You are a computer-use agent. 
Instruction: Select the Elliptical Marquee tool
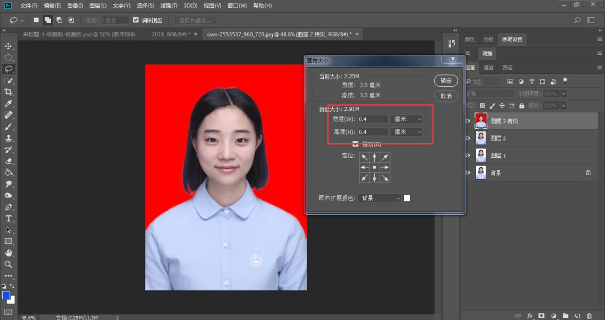pos(8,58)
